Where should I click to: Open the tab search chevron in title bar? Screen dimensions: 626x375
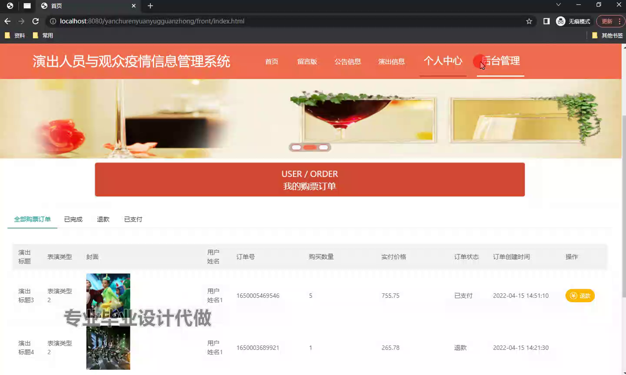[x=559, y=5]
